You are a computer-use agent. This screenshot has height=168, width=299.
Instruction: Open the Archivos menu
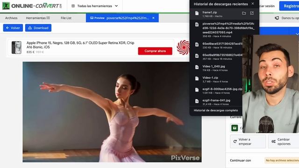11,18
